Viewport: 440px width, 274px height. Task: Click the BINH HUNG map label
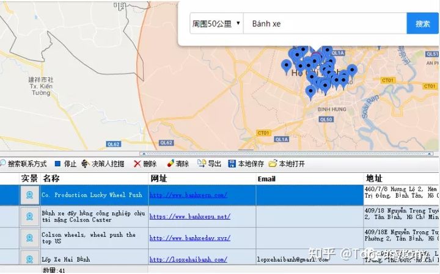(x=332, y=109)
